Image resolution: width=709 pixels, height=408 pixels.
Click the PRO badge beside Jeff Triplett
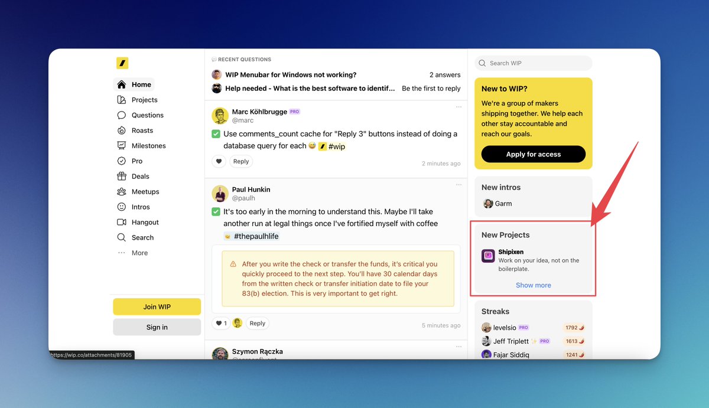(x=544, y=341)
